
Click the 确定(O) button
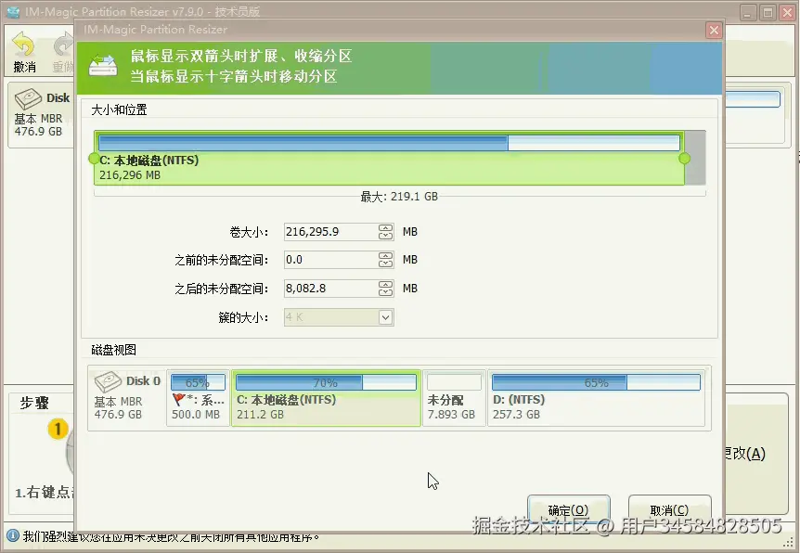(568, 510)
